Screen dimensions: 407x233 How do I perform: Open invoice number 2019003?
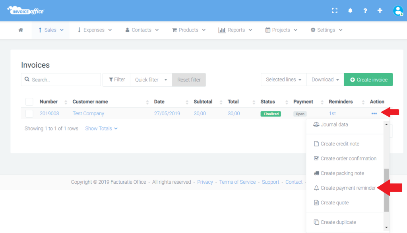49,113
